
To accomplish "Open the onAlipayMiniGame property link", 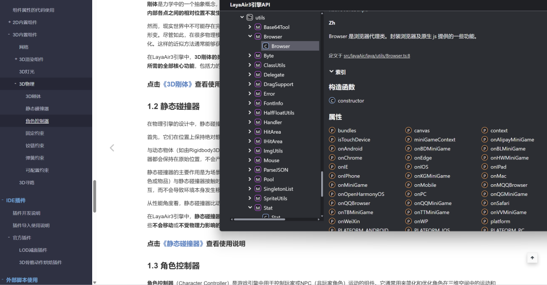I will pyautogui.click(x=512, y=140).
